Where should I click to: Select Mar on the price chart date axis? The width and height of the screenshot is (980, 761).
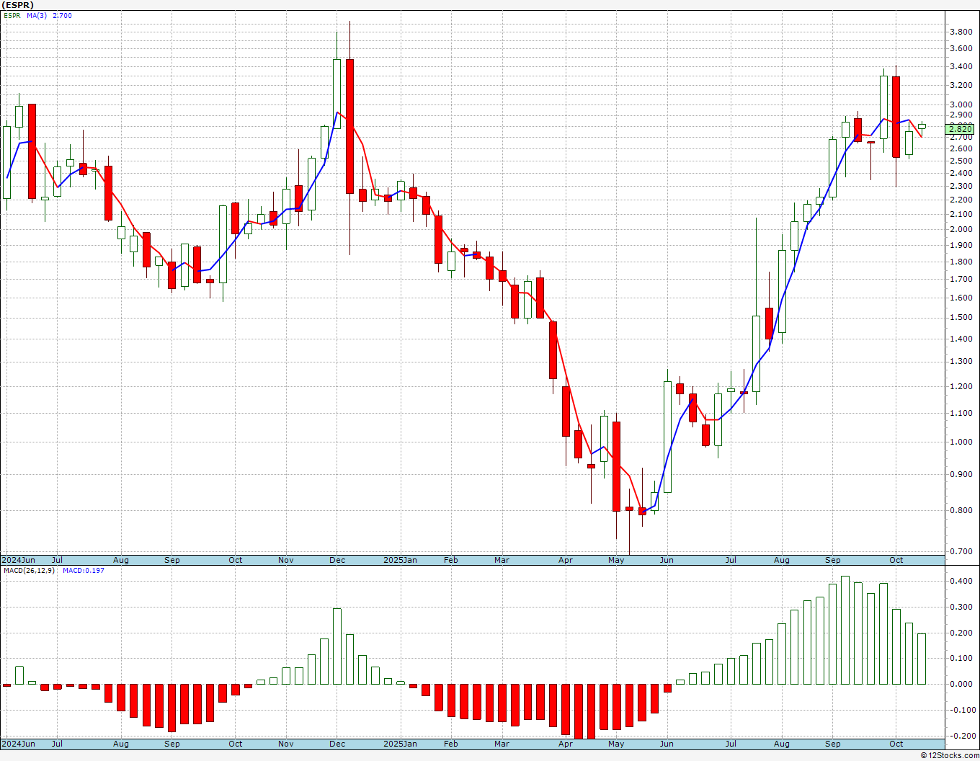(x=502, y=560)
